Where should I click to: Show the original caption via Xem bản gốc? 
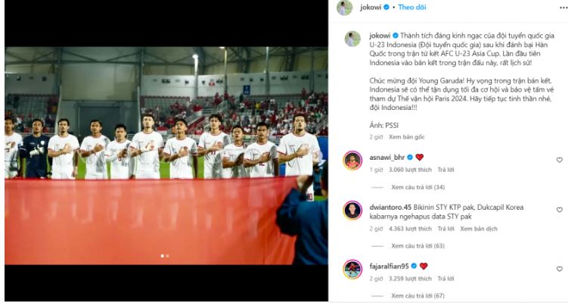pyautogui.click(x=406, y=137)
